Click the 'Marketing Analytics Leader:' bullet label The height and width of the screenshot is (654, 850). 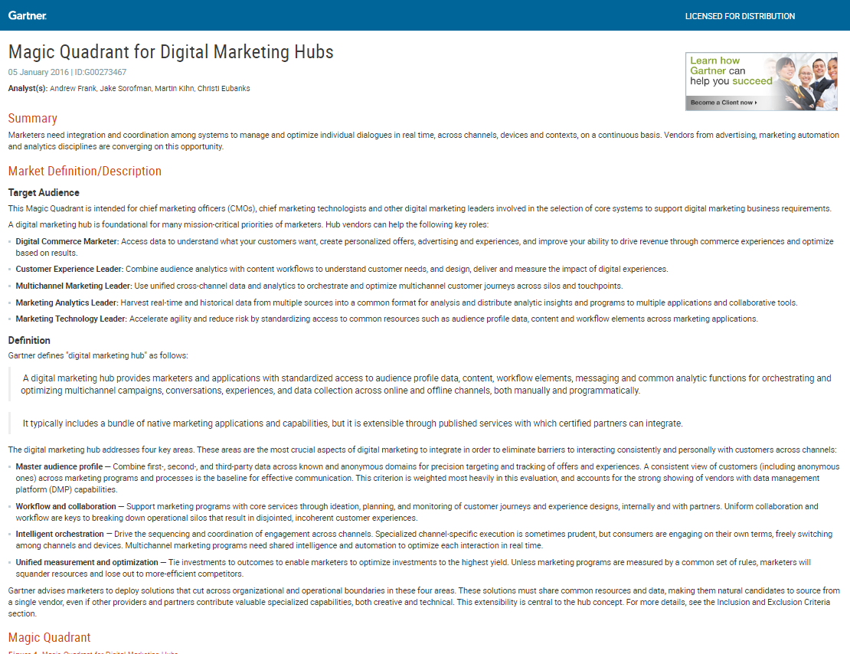point(67,302)
